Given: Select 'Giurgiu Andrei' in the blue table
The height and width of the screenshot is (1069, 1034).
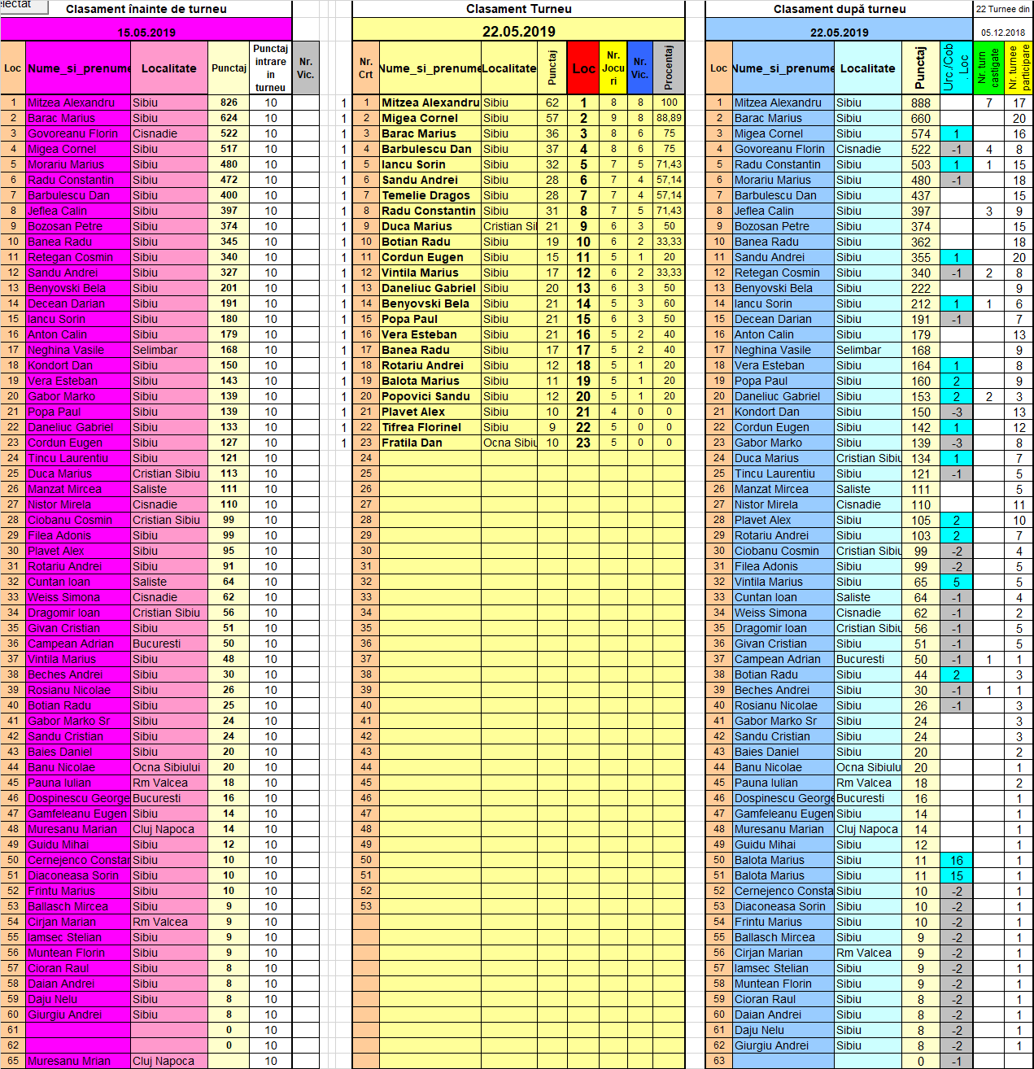Looking at the screenshot, I should pyautogui.click(x=783, y=1045).
